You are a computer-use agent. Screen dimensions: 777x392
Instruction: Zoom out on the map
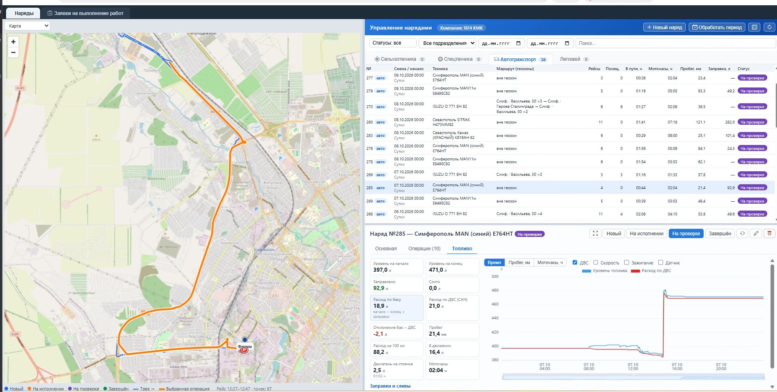13,53
